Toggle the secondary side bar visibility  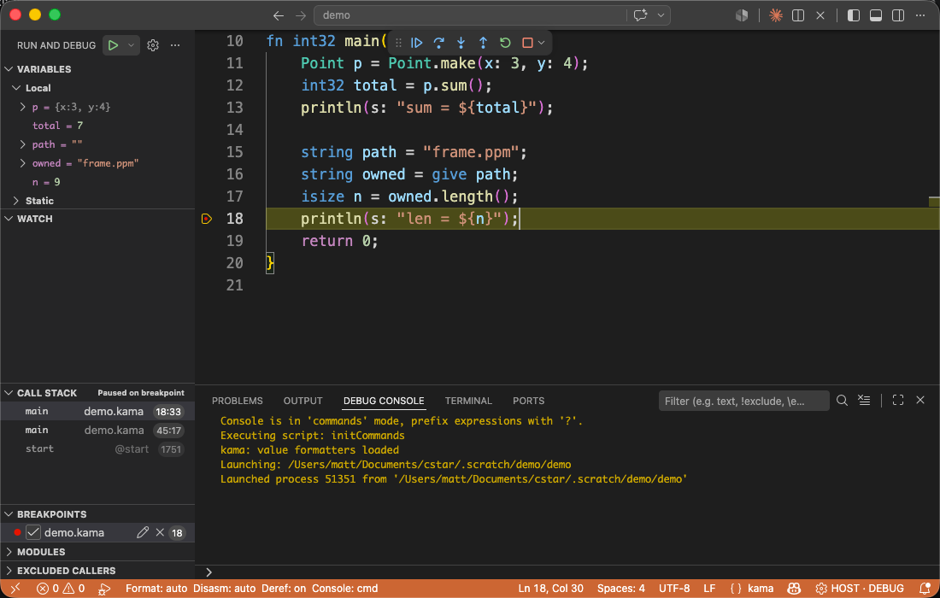click(x=898, y=15)
